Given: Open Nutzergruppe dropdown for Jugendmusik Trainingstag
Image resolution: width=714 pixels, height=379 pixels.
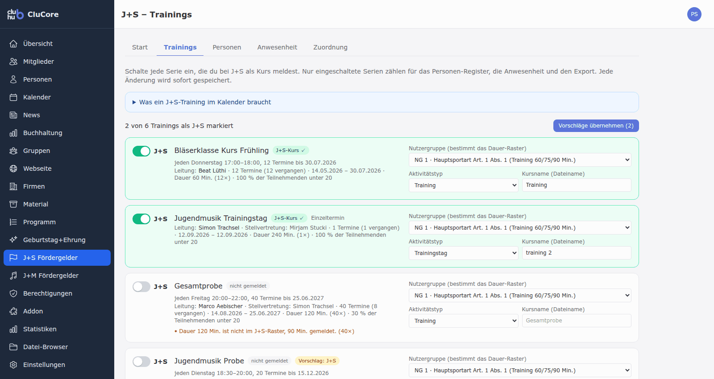Looking at the screenshot, I should click(x=520, y=228).
